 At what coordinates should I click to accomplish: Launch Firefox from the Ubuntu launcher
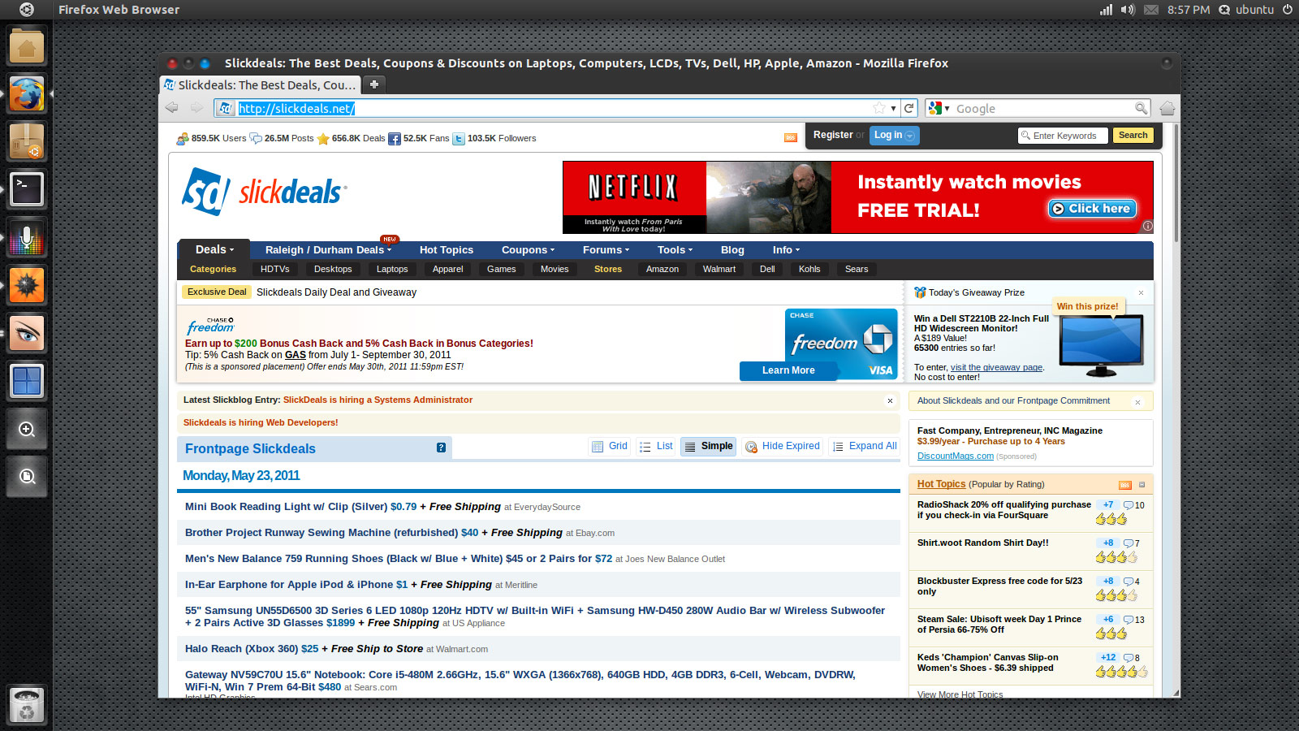[26, 94]
